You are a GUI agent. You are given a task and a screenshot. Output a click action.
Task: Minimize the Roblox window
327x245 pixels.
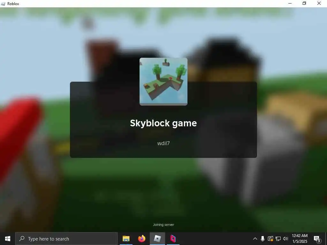[290, 4]
